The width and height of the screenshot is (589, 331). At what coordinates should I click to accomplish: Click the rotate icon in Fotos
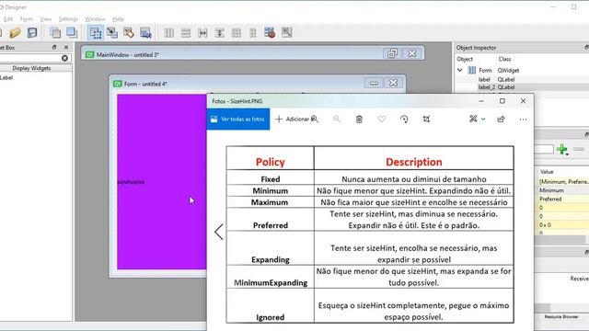click(x=404, y=119)
